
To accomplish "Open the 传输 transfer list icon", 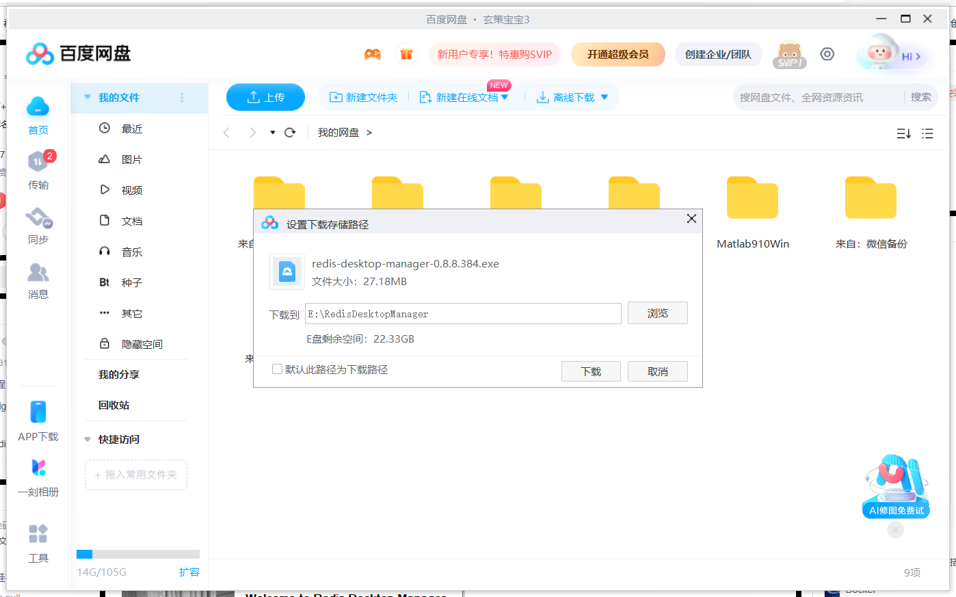I will coord(38,170).
